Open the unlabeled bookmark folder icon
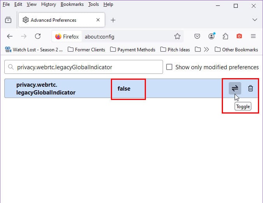 (198, 49)
